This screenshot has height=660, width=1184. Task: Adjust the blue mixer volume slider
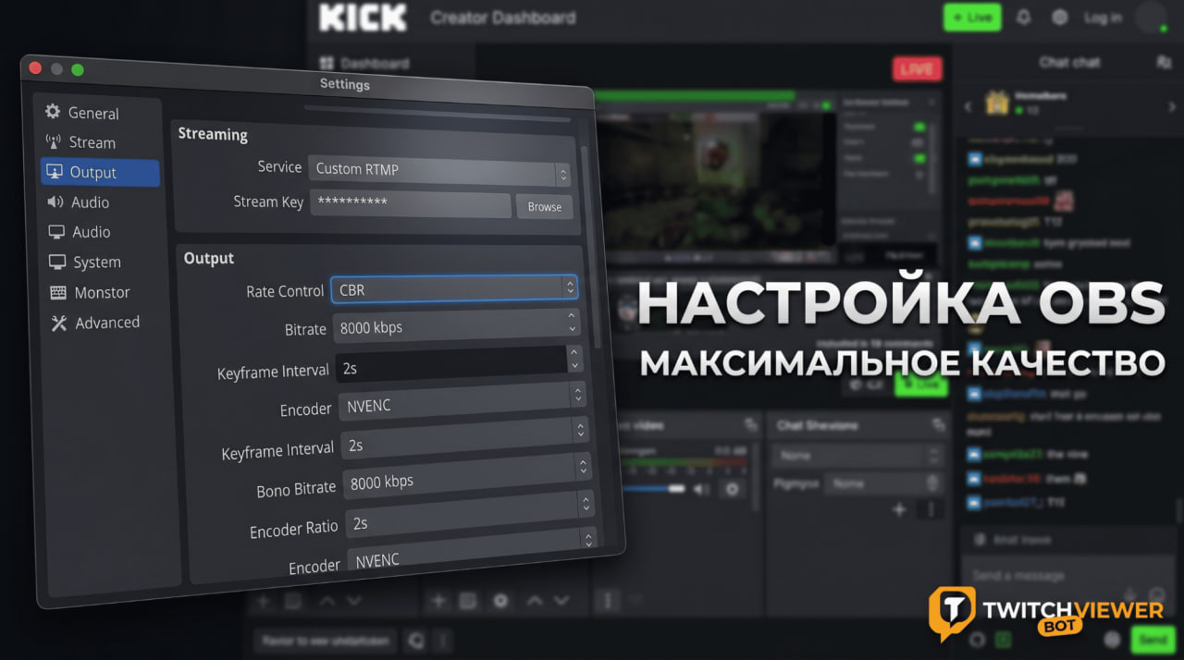pyautogui.click(x=654, y=488)
